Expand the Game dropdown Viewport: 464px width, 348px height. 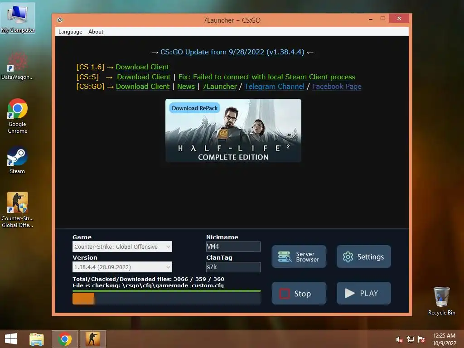point(122,246)
